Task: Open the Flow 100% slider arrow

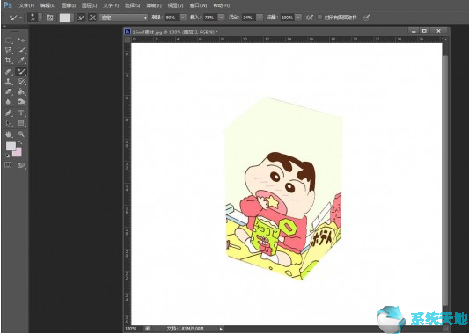Action: pyautogui.click(x=298, y=18)
